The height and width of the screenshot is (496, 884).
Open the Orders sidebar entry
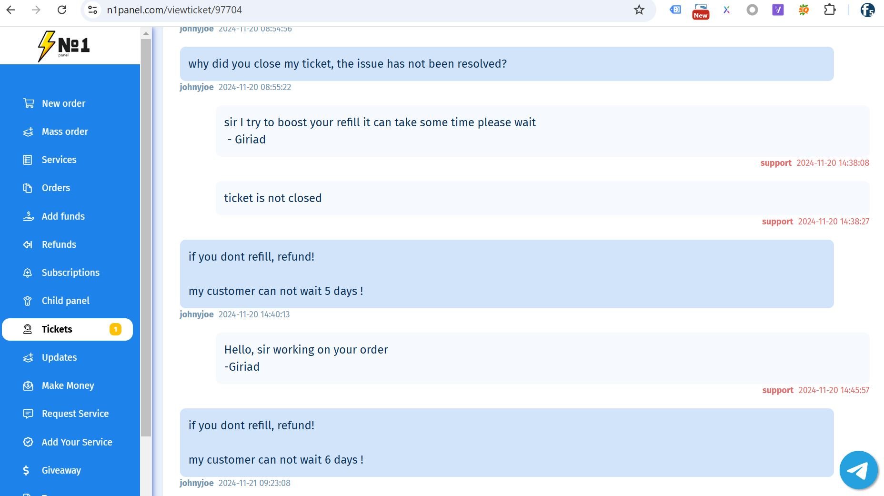tap(56, 188)
